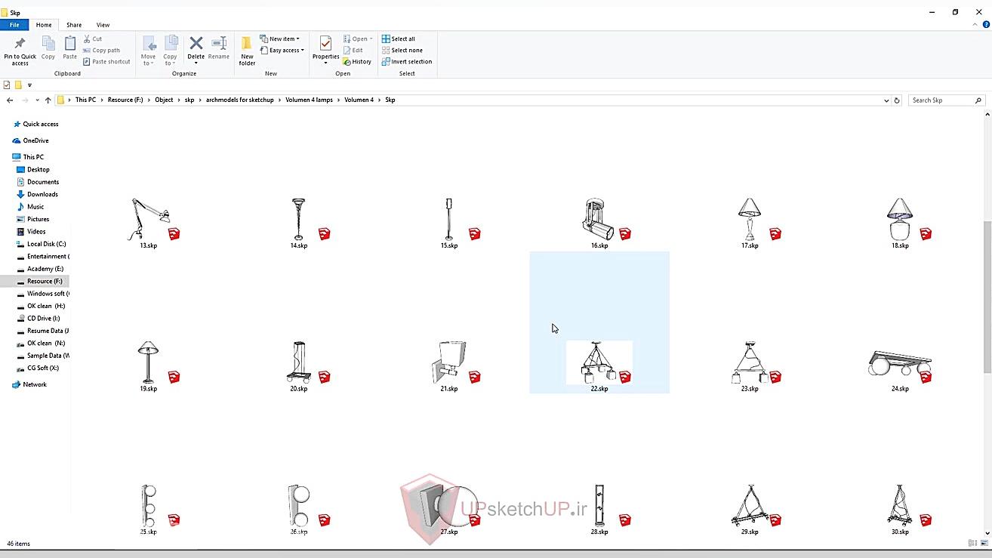Select file 18.skp table lamp
The height and width of the screenshot is (558, 992).
click(900, 219)
